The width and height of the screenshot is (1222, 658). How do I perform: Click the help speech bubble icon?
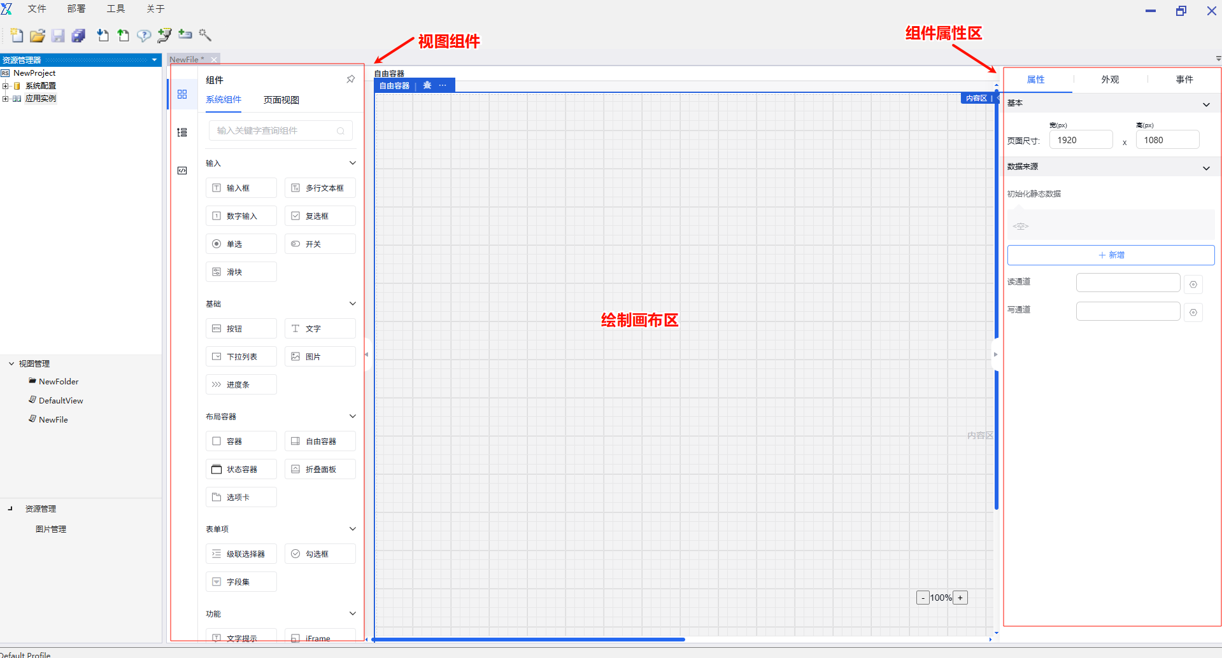144,36
